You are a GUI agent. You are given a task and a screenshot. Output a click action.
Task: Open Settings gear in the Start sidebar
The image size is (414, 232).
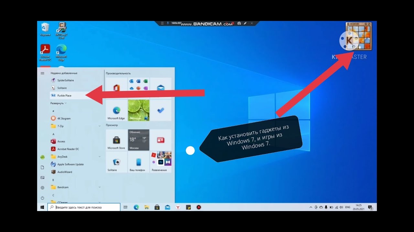(42, 188)
